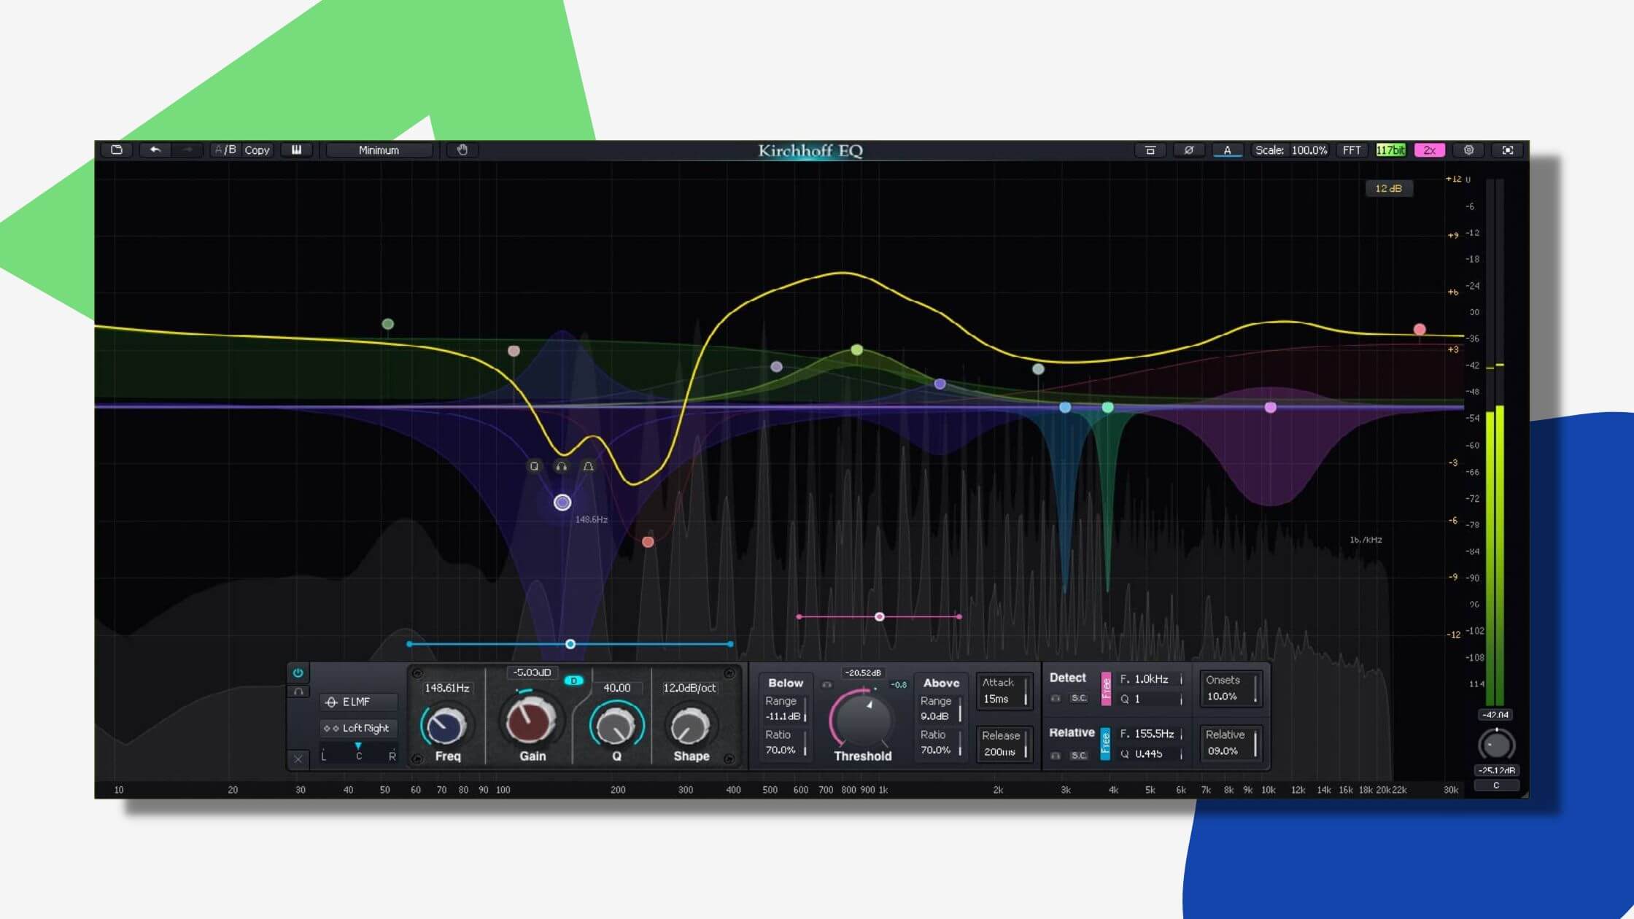Click the FFT button
1634x919 pixels.
(1352, 150)
